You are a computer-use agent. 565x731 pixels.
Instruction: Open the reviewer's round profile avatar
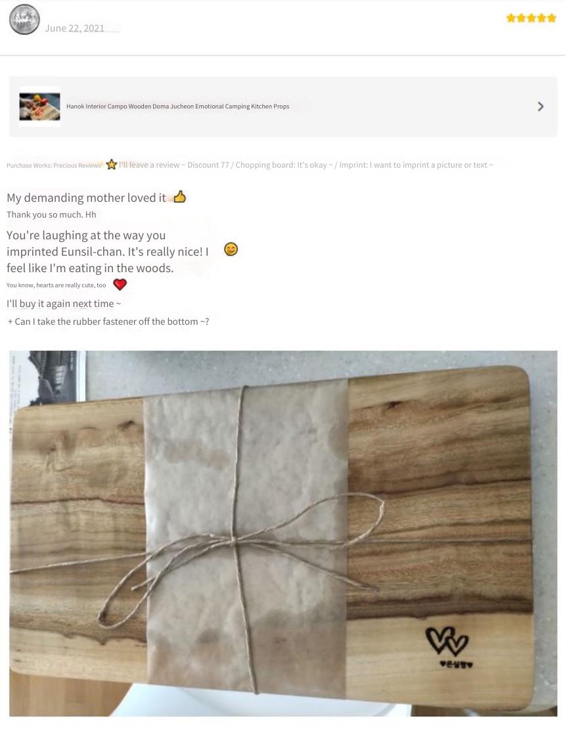click(x=25, y=20)
